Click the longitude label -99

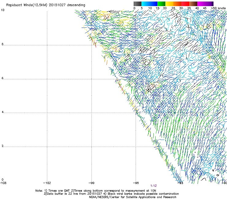pos(91,183)
